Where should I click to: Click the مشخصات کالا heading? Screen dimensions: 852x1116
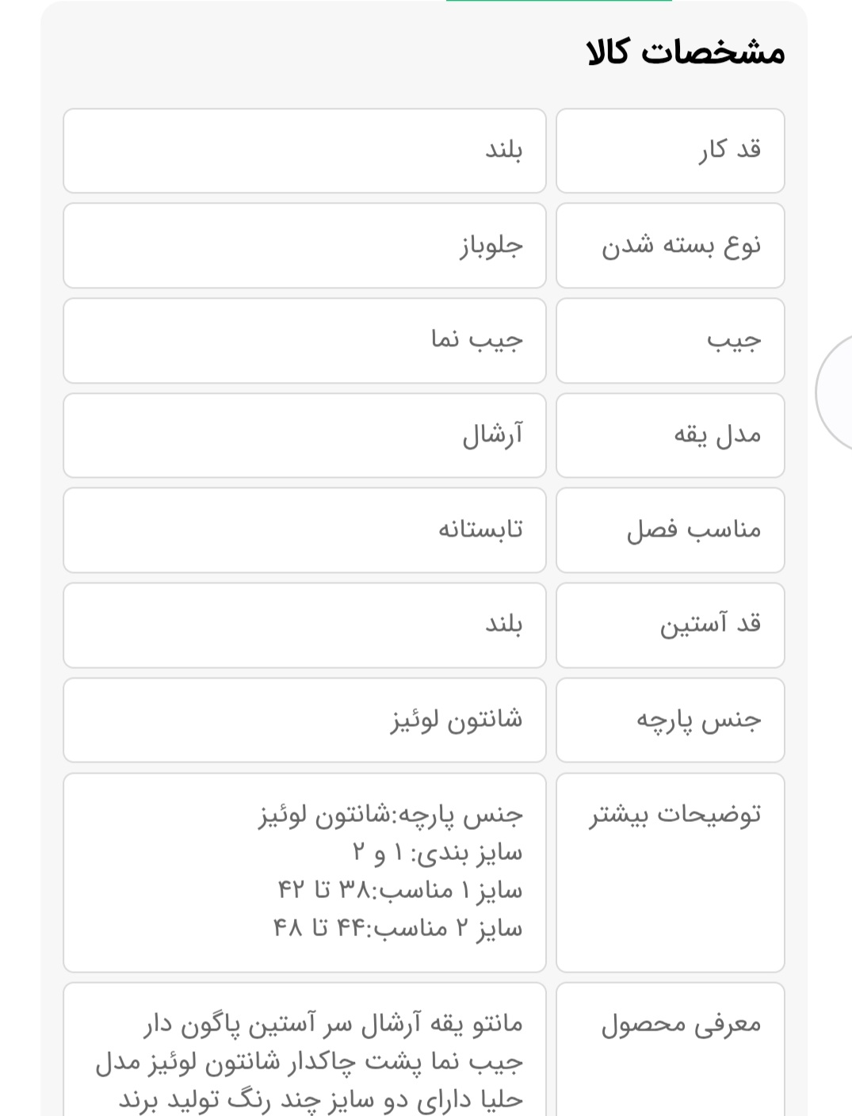point(686,52)
